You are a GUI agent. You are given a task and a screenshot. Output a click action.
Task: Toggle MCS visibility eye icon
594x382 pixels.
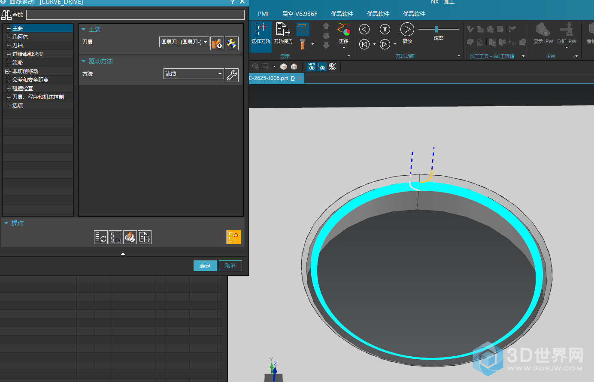point(312,67)
